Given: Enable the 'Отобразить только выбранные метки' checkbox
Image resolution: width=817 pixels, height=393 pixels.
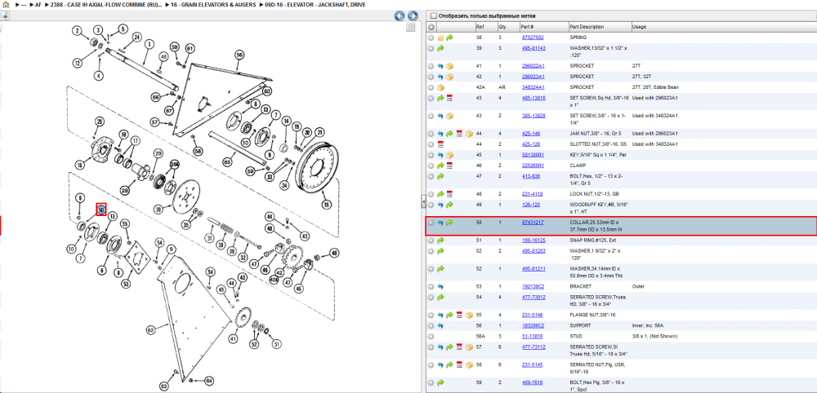Looking at the screenshot, I should pos(434,16).
